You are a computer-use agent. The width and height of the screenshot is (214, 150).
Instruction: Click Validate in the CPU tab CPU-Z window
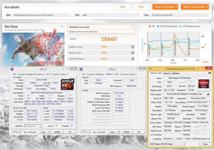57,132
